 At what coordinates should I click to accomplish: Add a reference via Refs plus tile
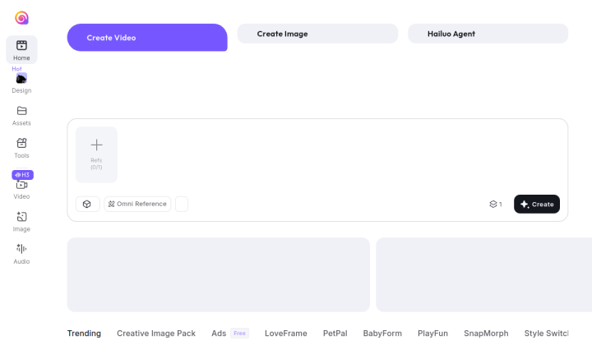[97, 154]
